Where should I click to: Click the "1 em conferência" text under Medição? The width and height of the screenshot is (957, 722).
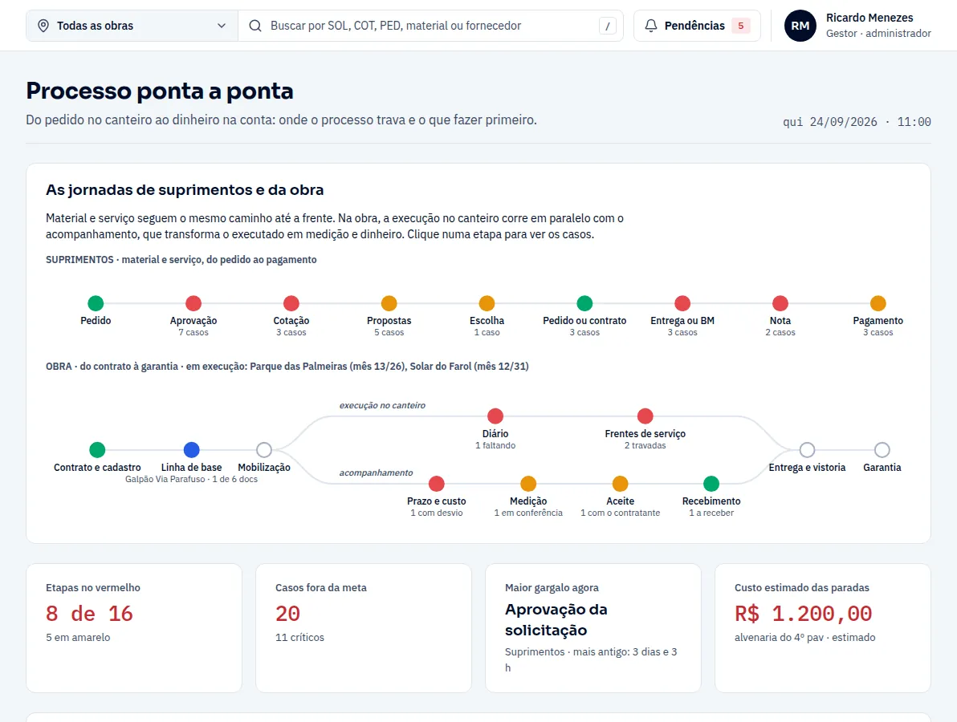tap(528, 513)
